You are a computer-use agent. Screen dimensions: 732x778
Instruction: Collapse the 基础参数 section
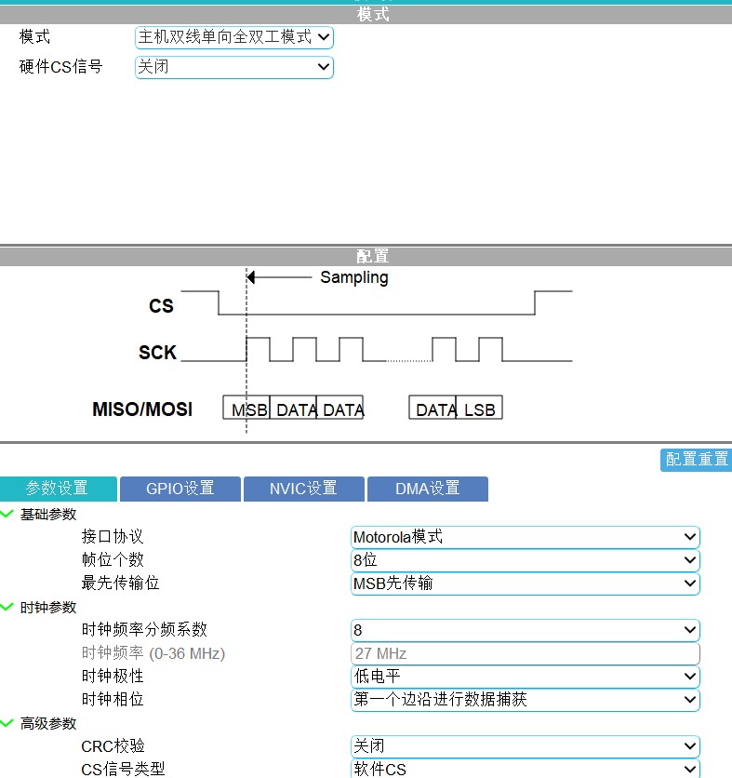coord(7,514)
